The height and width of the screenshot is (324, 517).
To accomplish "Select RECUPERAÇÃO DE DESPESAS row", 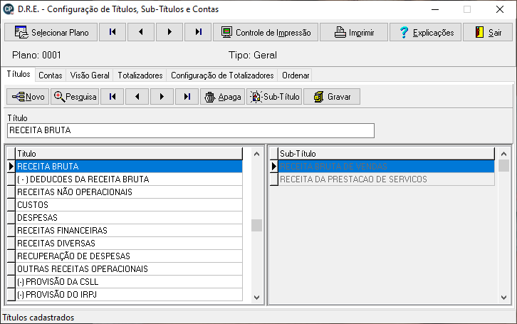I will click(x=129, y=256).
